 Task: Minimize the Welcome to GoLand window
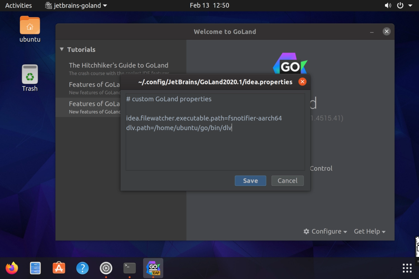[372, 32]
